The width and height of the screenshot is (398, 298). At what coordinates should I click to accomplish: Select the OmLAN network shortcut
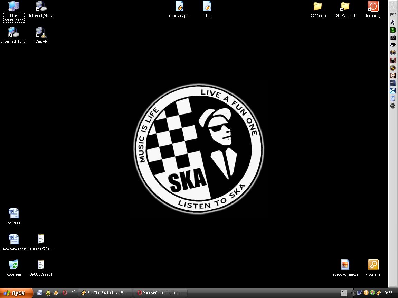point(41,35)
